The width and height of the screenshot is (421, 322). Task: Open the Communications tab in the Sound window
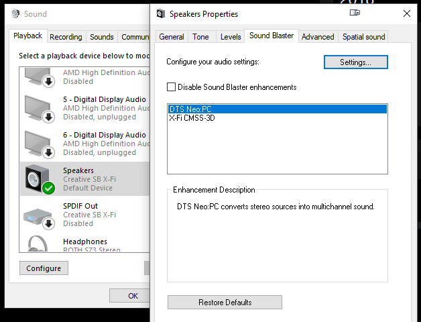coord(134,37)
